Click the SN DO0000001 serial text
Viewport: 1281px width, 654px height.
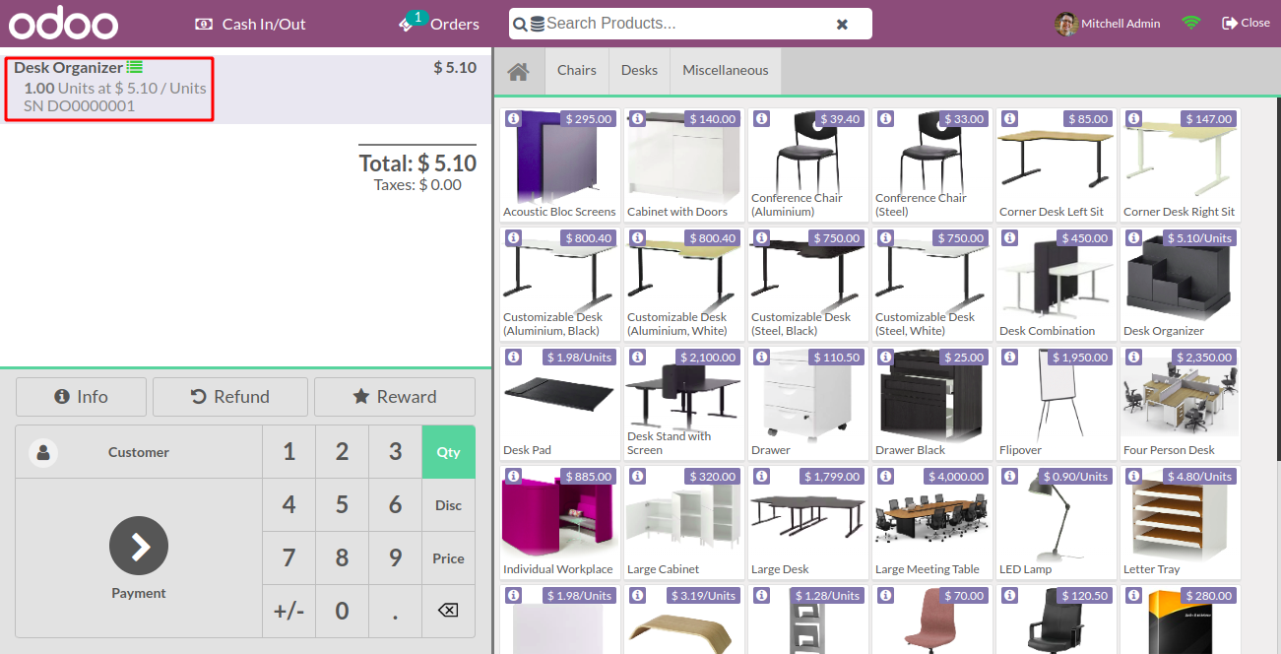(79, 106)
